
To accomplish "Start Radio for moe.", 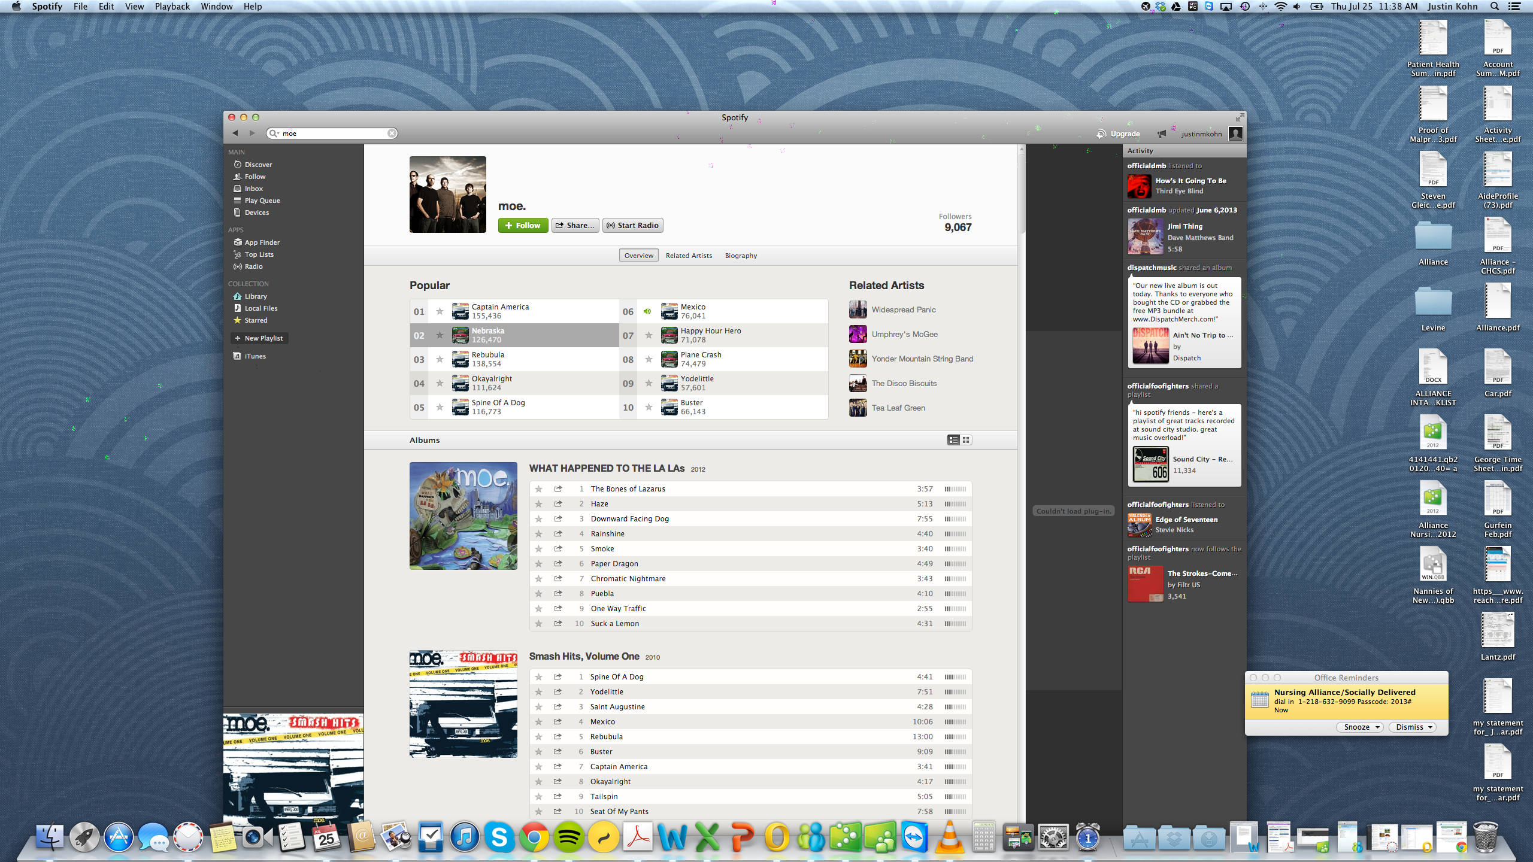I will 633,226.
